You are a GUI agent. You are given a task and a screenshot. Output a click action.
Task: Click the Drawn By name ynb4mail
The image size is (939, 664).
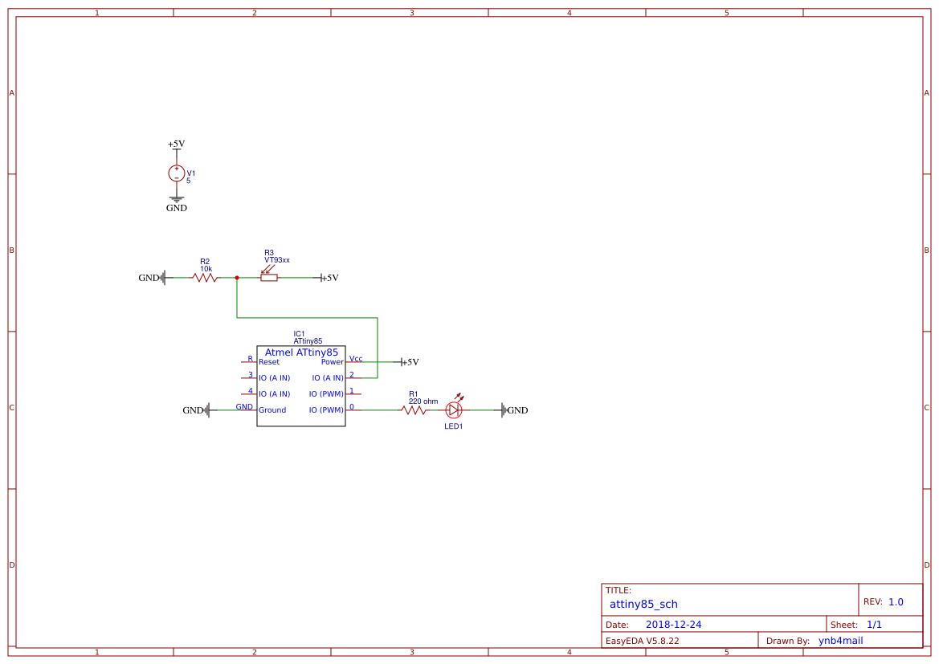(840, 641)
